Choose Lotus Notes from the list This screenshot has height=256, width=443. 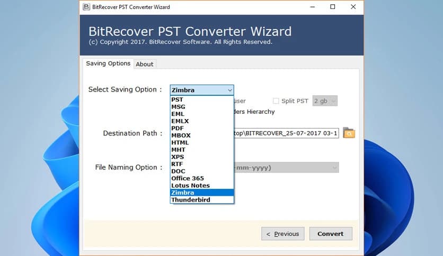coord(202,186)
